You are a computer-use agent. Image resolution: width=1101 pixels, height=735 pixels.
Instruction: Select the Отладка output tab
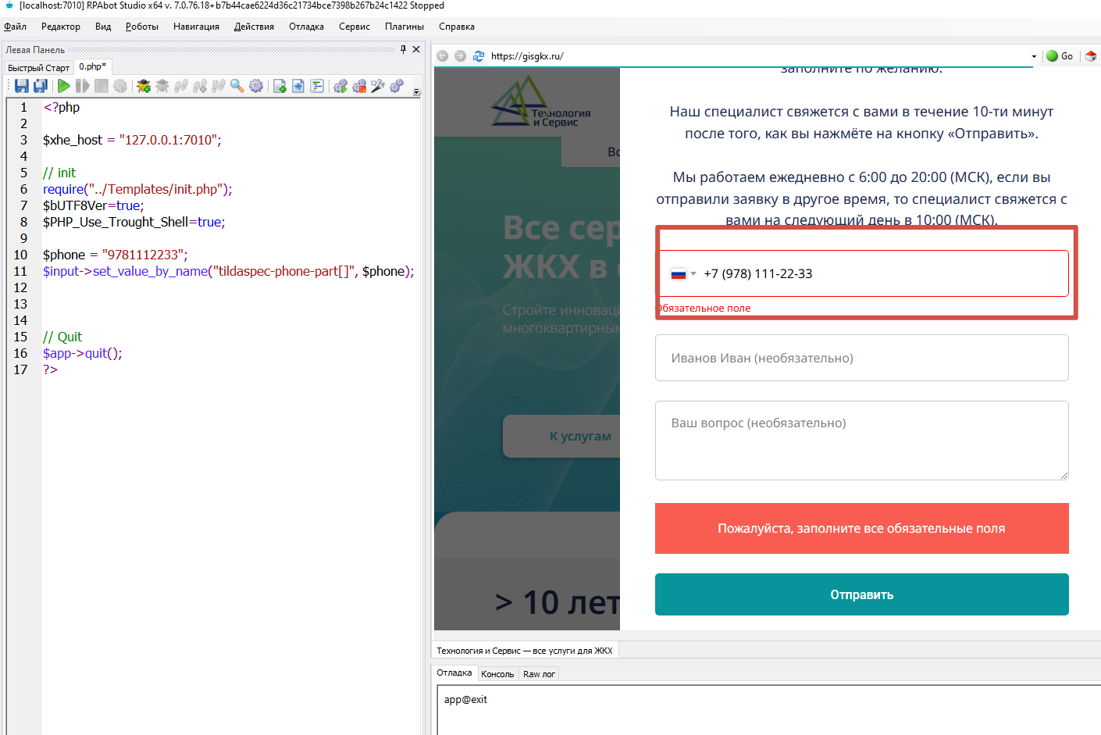pos(454,673)
